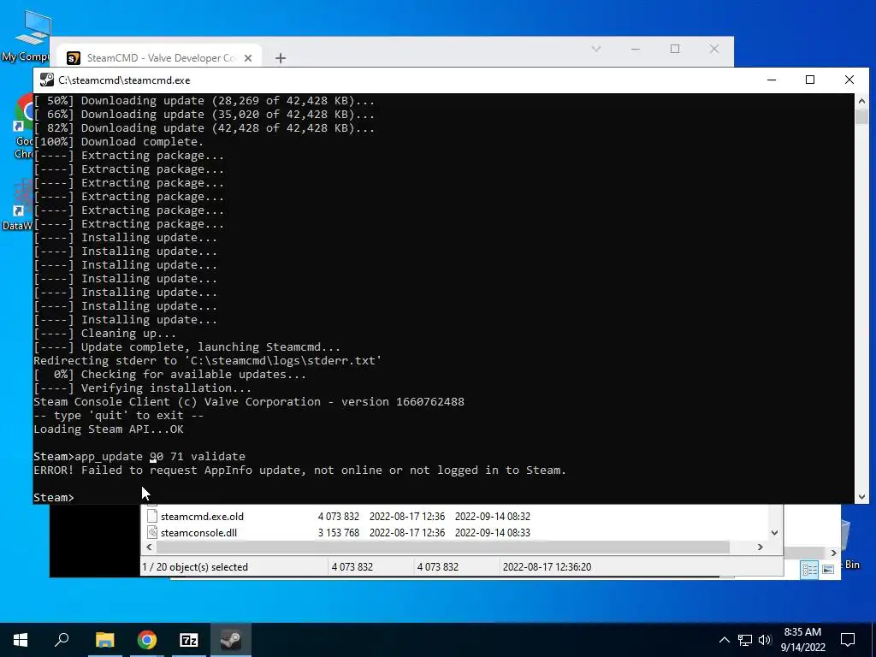Open Chrome's tab search chevron

coord(596,49)
